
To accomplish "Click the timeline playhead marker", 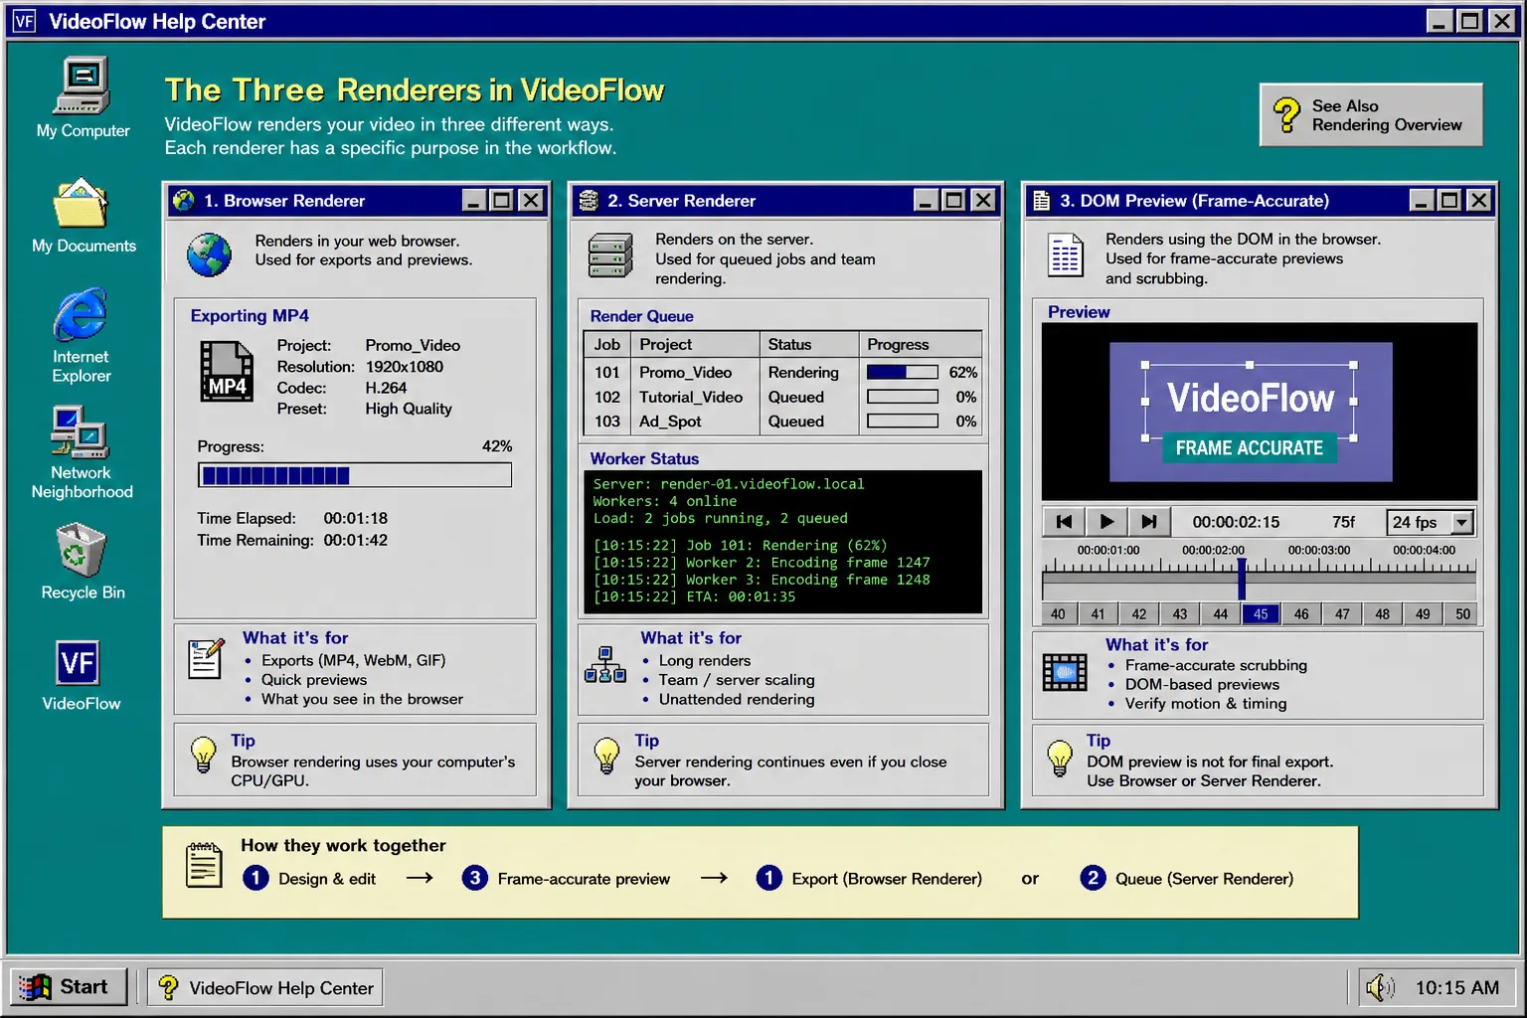I will (1242, 578).
